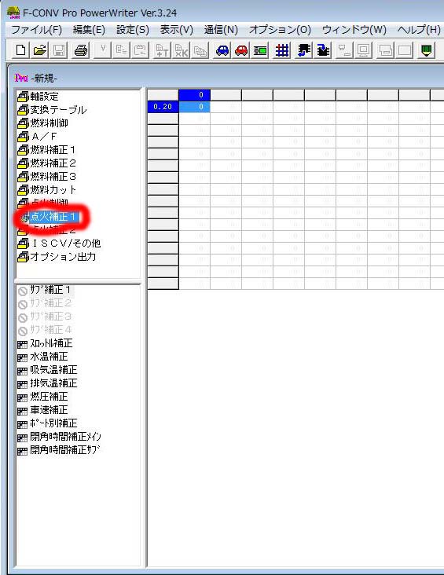The width and height of the screenshot is (444, 575).
Task: Select 吸気温補正 table item
Action: click(x=47, y=370)
